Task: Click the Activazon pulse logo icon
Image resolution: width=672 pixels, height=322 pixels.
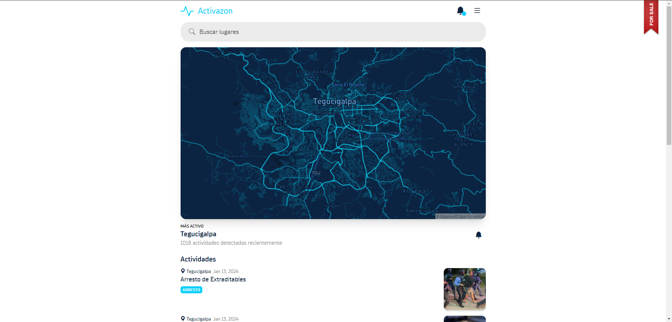Action: pos(187,11)
